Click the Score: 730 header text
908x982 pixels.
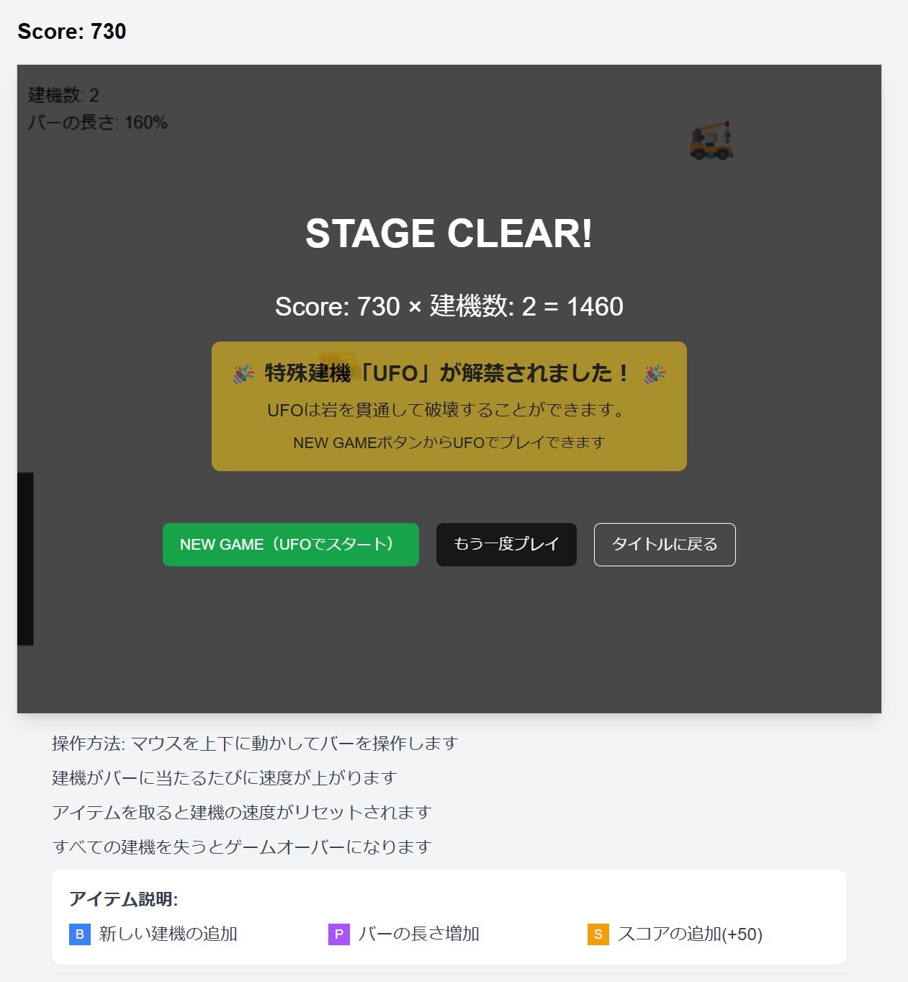pos(72,32)
